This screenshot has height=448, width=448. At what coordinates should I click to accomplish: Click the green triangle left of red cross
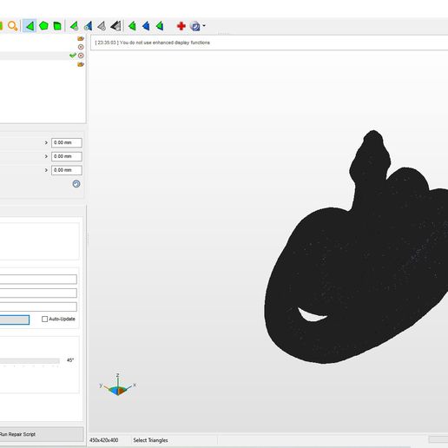(160, 26)
